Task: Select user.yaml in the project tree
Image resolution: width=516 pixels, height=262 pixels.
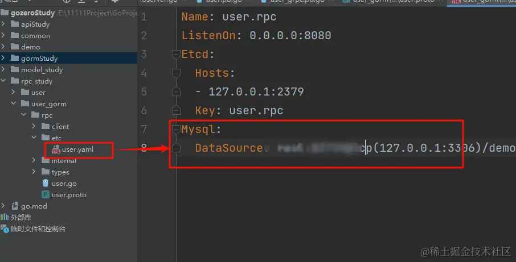Action: [x=77, y=149]
